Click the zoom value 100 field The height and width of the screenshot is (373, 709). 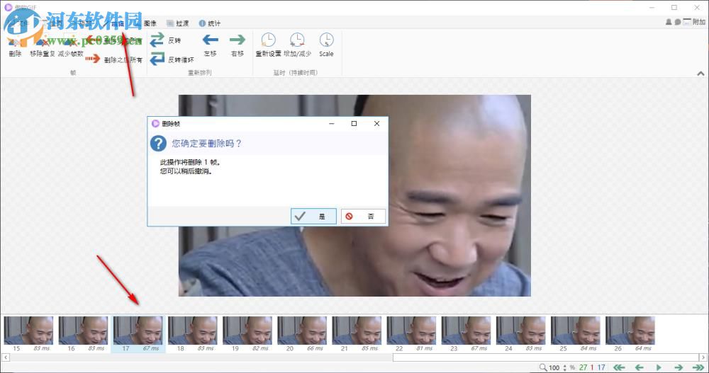[x=554, y=367]
